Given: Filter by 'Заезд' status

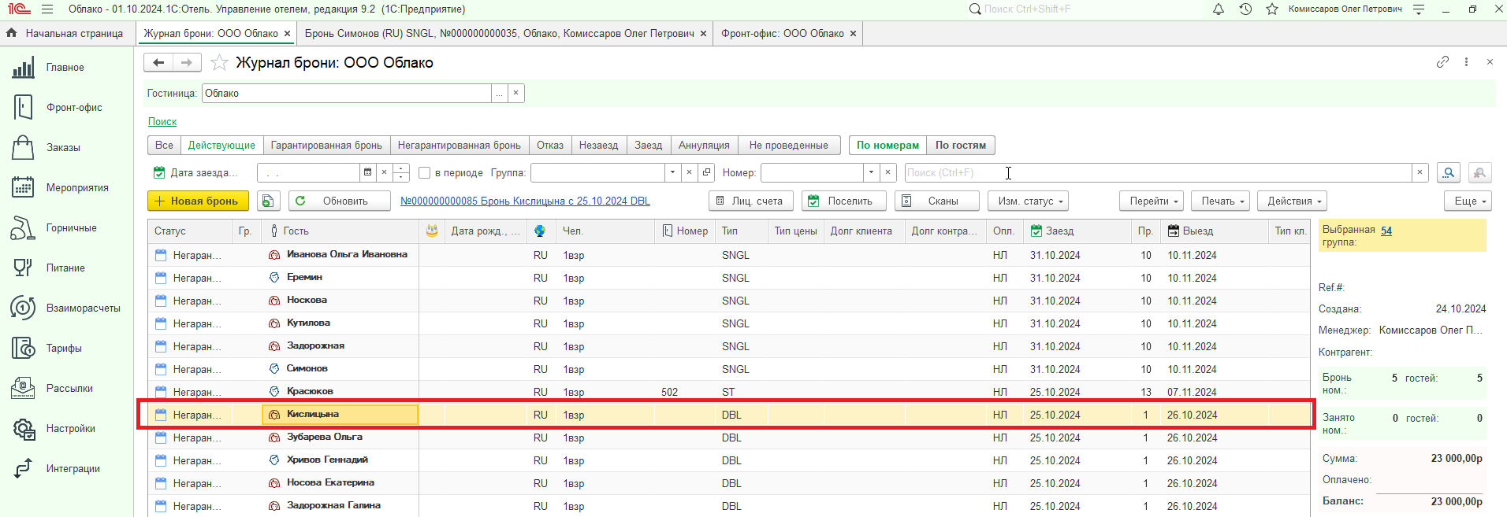Looking at the screenshot, I should (x=649, y=146).
